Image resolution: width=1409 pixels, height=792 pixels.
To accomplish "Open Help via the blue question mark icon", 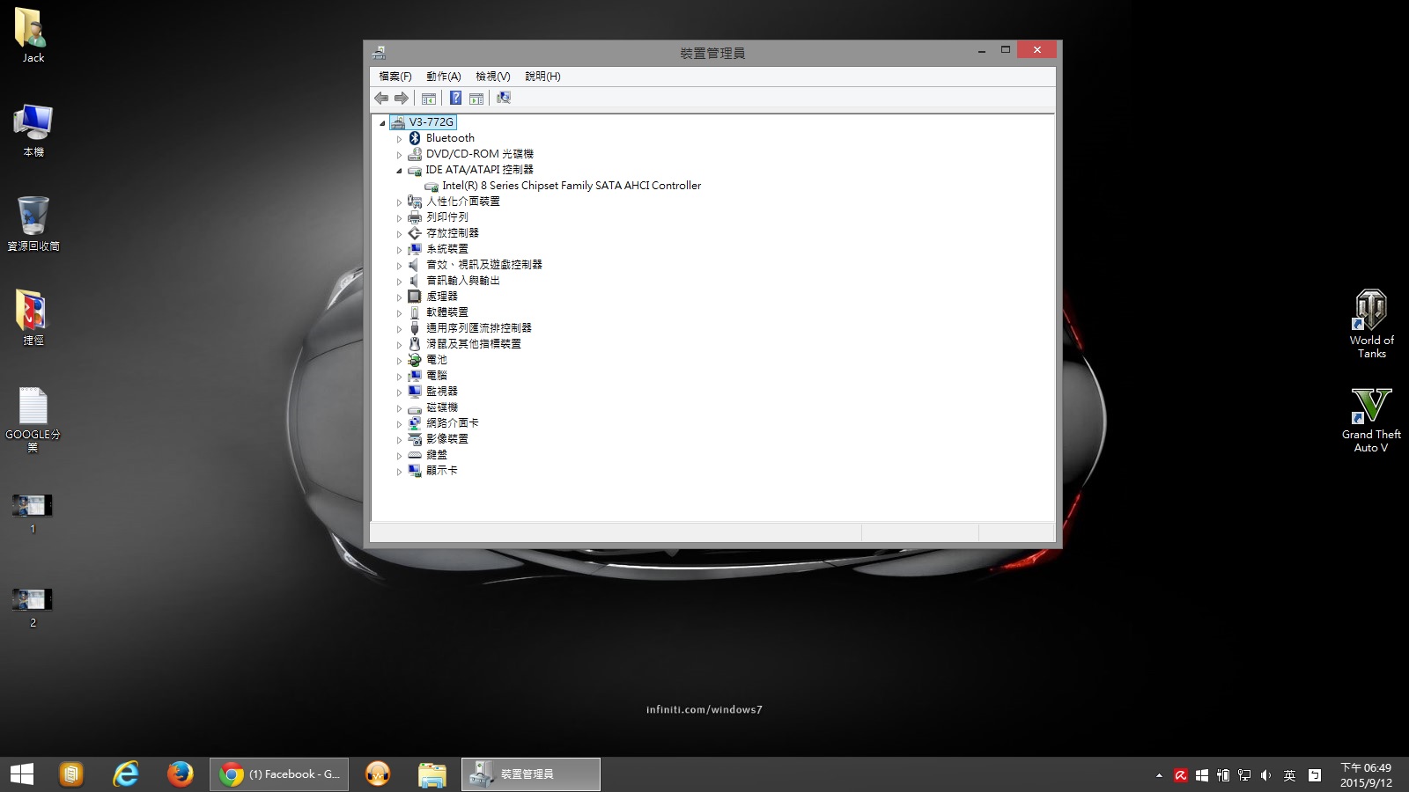I will tap(455, 98).
